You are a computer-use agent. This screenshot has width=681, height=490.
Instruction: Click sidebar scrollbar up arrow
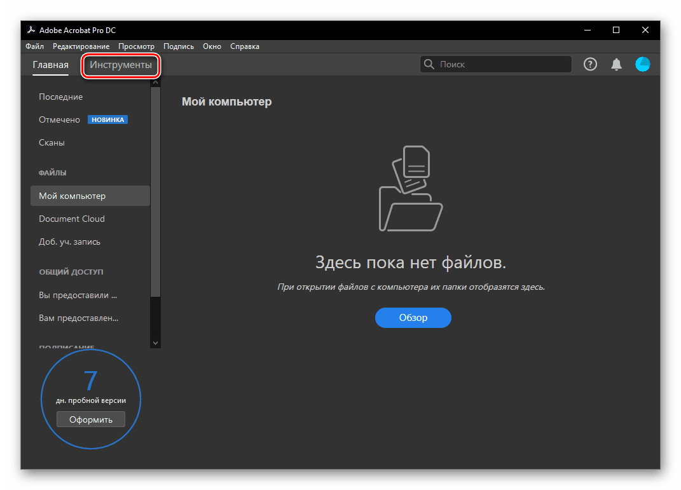[x=155, y=81]
